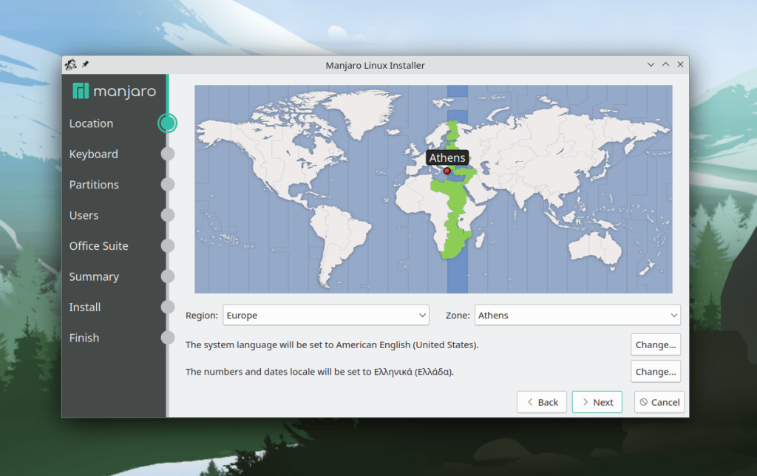Click the Install step indicator circle
This screenshot has width=757, height=476.
click(167, 307)
